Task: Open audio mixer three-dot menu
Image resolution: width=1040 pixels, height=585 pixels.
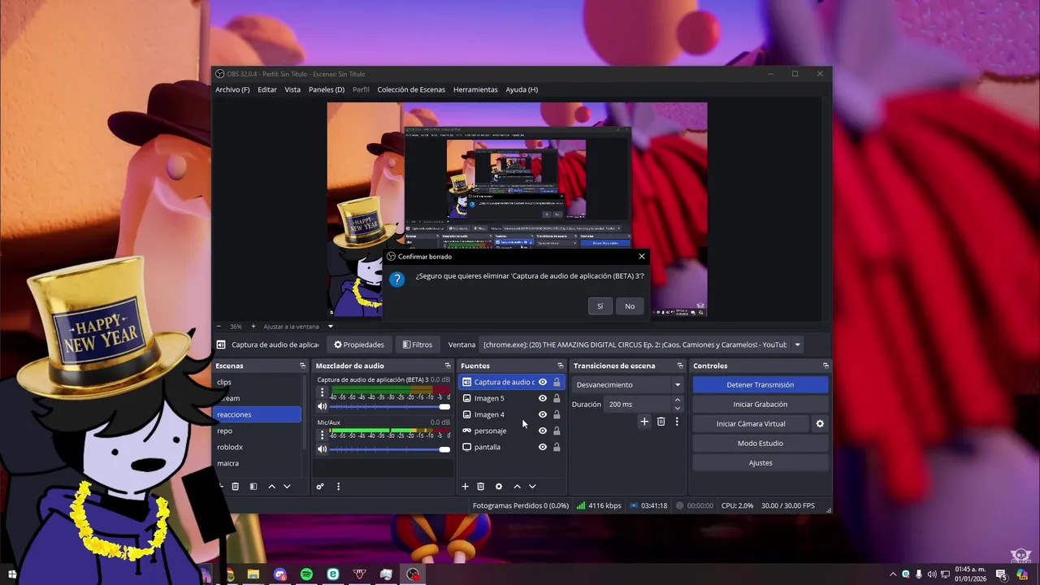Action: tap(338, 487)
